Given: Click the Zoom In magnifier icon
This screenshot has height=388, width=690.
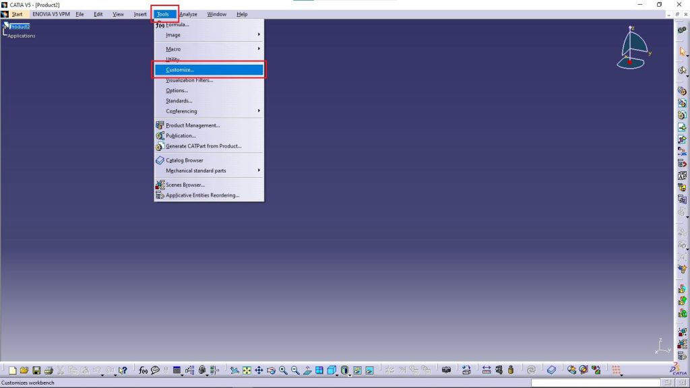Looking at the screenshot, I should click(283, 370).
